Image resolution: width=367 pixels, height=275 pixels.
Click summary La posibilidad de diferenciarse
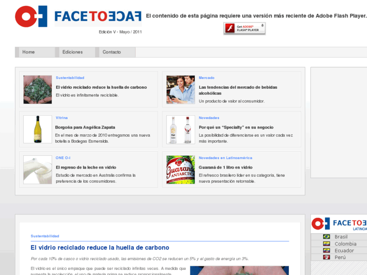pos(246,138)
